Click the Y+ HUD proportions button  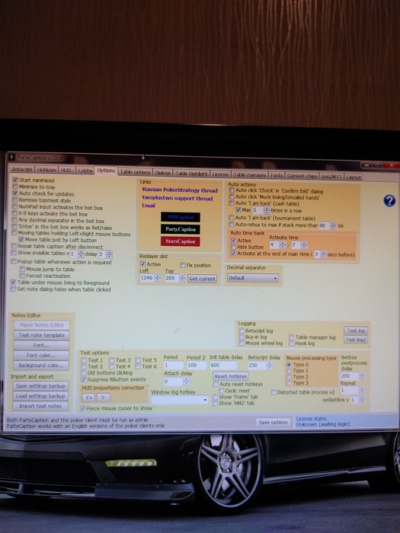click(88, 397)
